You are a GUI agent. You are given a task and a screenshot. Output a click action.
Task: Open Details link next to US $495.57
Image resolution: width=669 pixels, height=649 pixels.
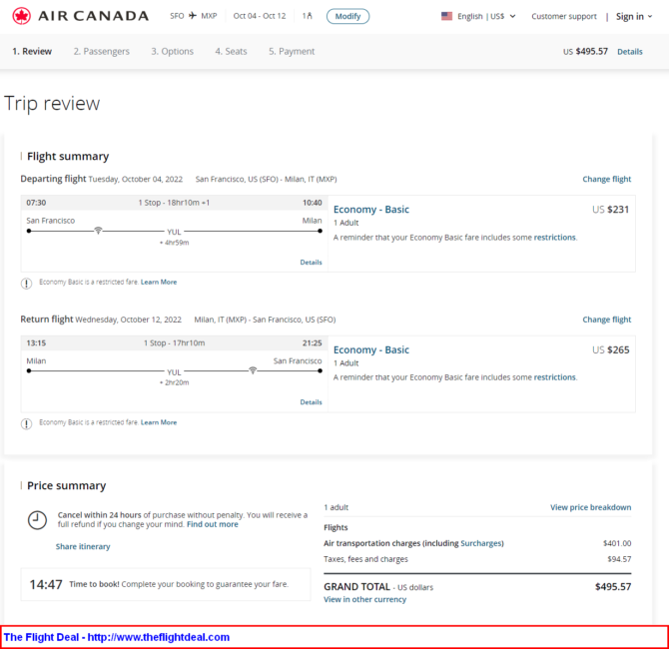tap(630, 52)
